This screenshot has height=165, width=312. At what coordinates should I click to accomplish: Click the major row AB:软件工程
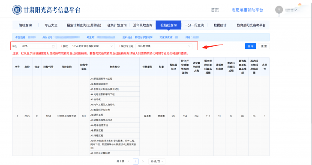point(114,131)
